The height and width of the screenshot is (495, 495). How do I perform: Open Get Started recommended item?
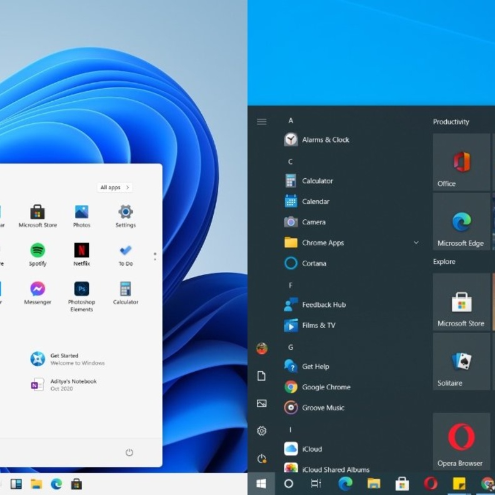67,359
